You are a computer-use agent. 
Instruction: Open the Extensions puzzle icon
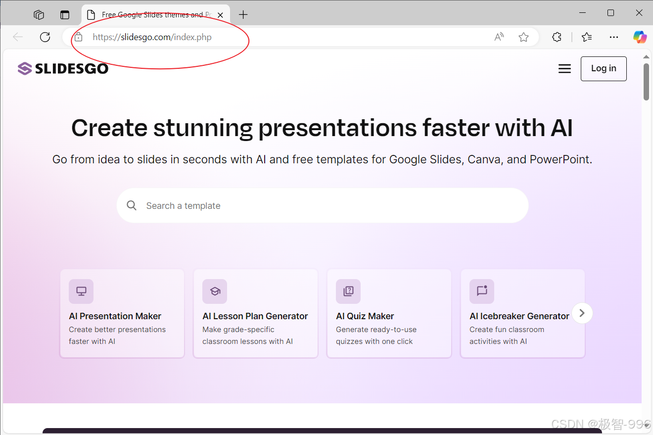point(557,37)
